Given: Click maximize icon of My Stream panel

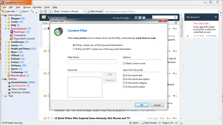Looking at the screenshot, I should pos(216,17).
